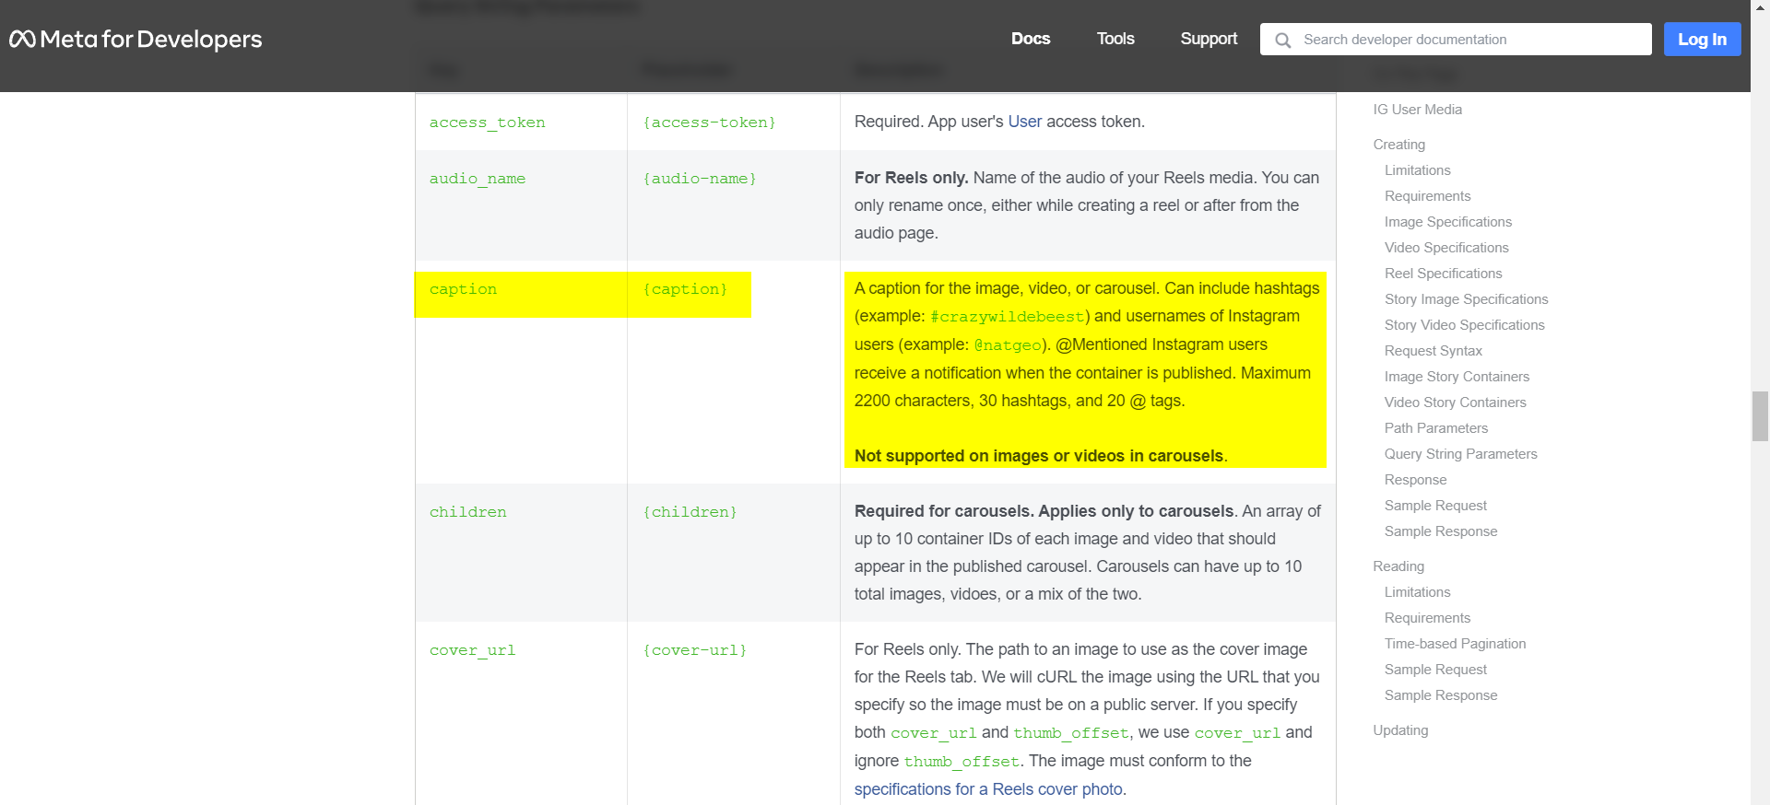Click the #crazywildebeest hashtag example
Screen dimensions: 1770x805
(x=1007, y=317)
